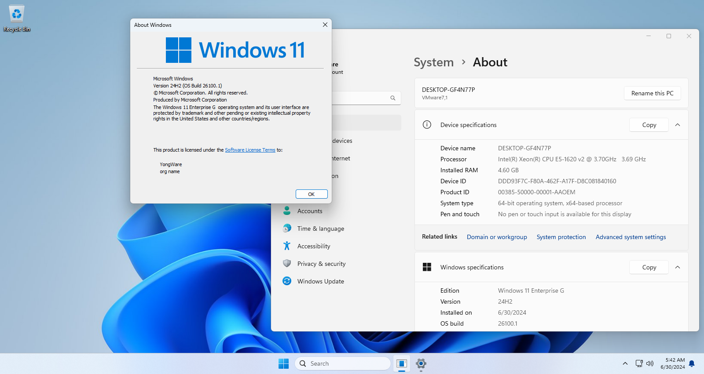
Task: Click the taskbar Search box
Action: [x=343, y=363]
